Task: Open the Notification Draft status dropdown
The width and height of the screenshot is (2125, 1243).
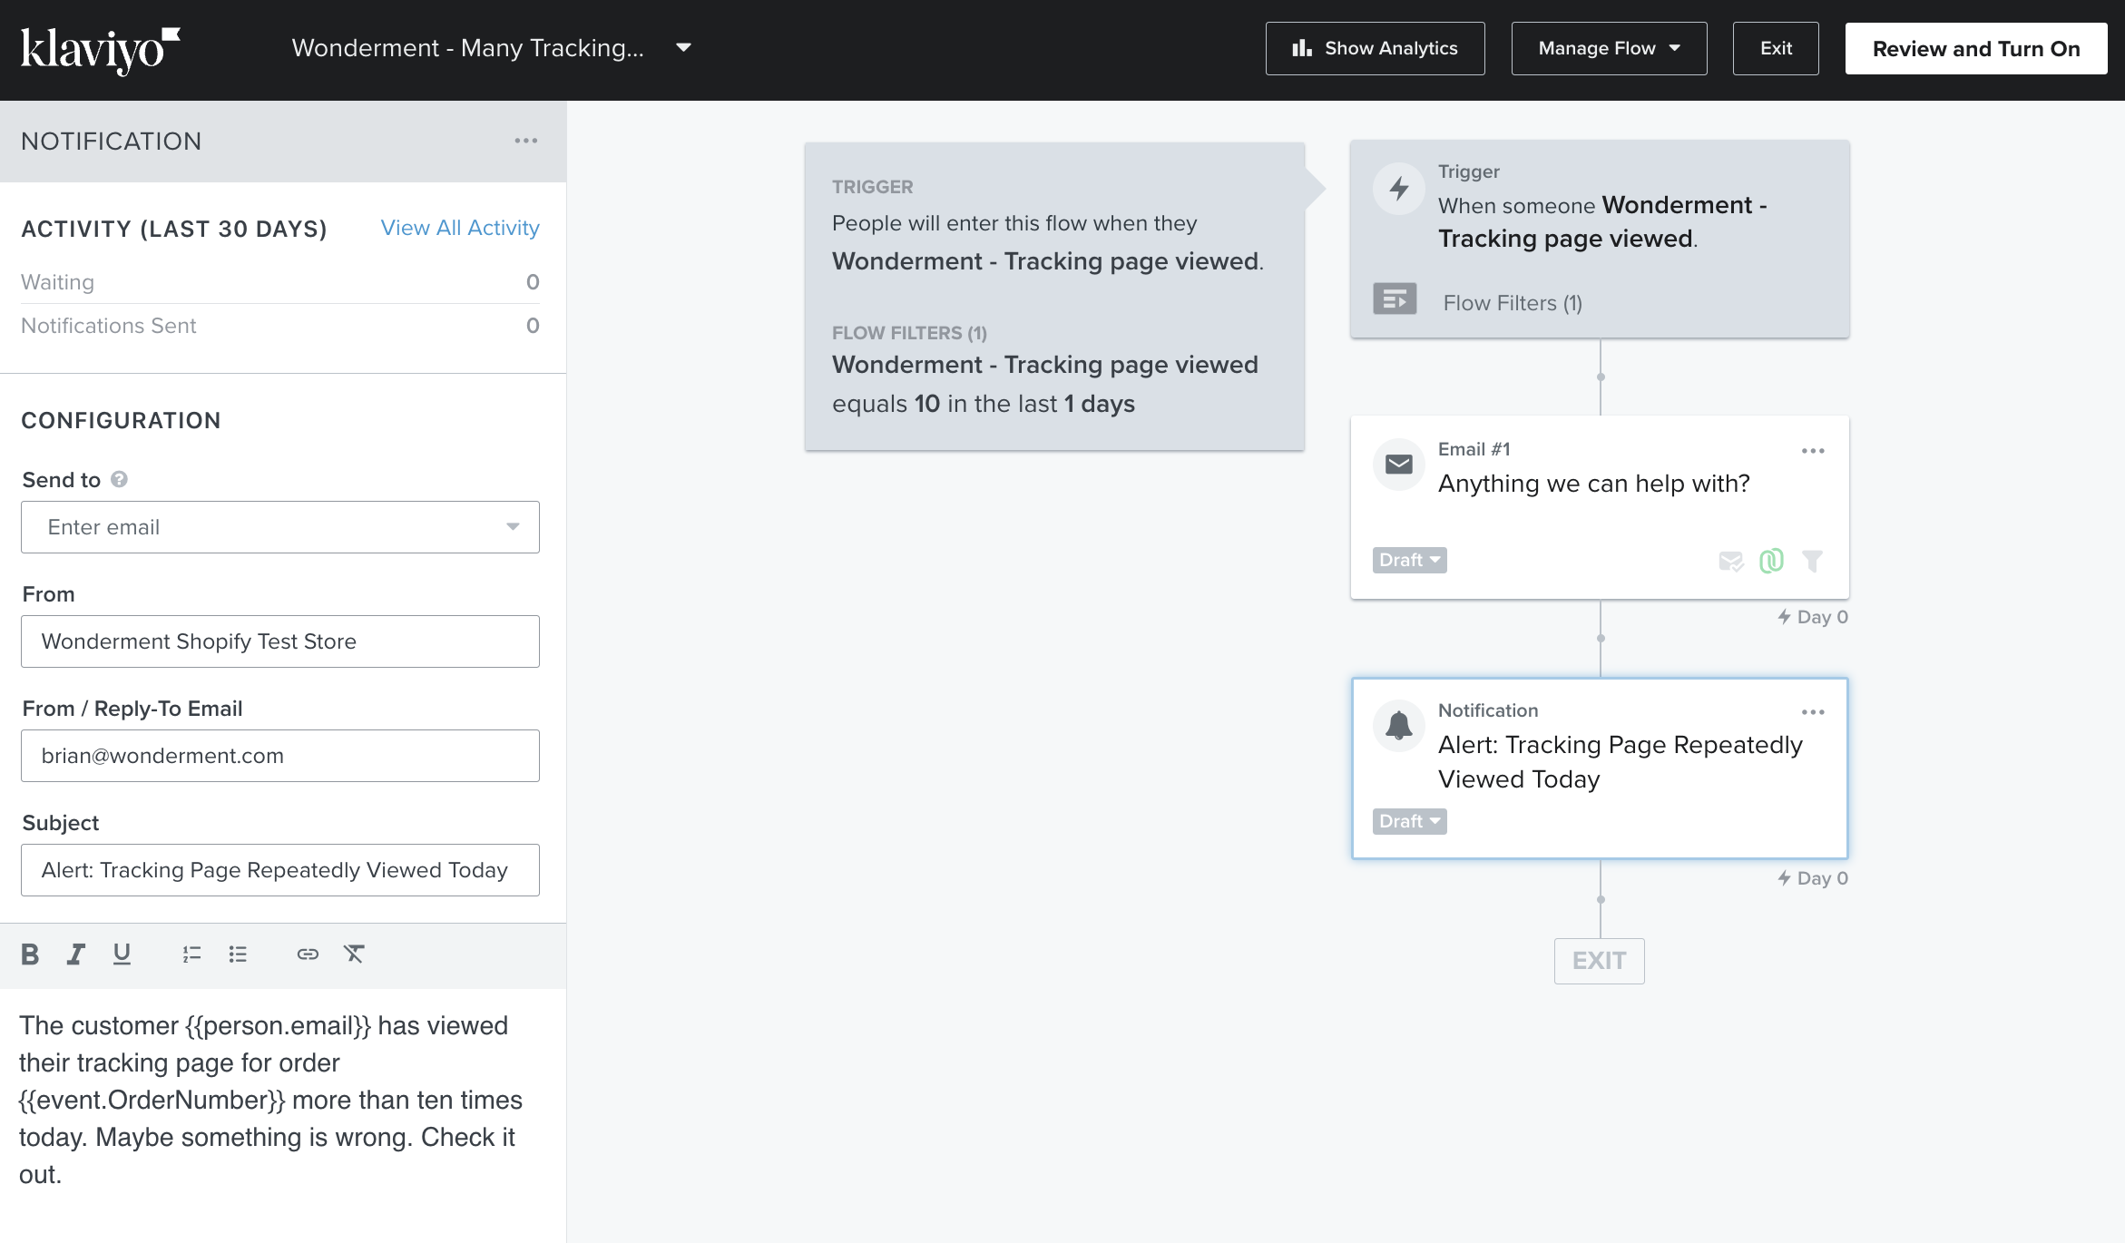Action: click(x=1409, y=821)
